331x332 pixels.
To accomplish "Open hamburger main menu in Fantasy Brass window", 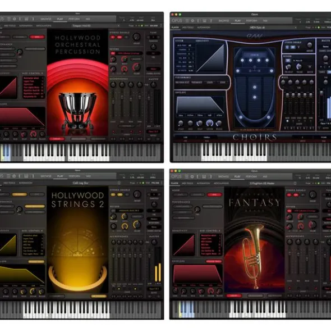I will click(187, 176).
